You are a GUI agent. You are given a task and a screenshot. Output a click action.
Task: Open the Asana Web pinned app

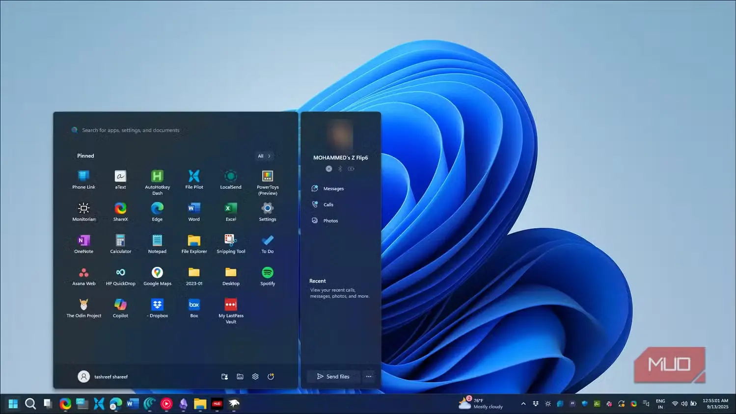click(84, 276)
